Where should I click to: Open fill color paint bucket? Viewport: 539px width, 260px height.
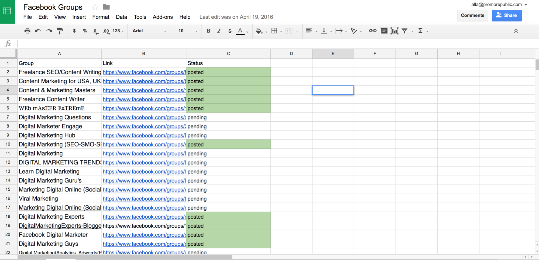point(259,31)
